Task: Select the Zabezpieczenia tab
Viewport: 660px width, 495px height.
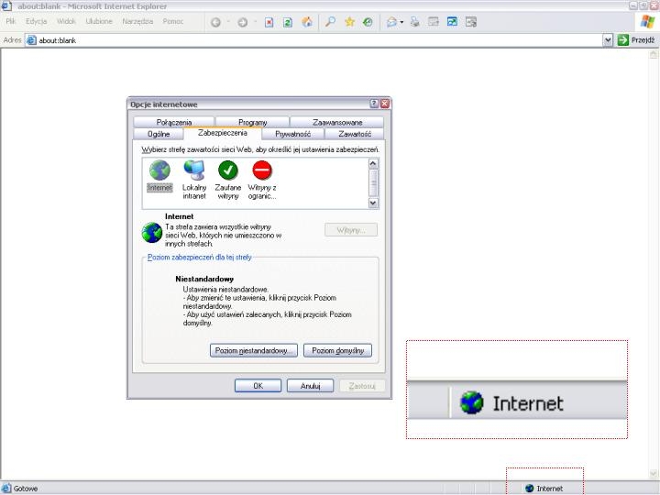Action: [x=222, y=133]
